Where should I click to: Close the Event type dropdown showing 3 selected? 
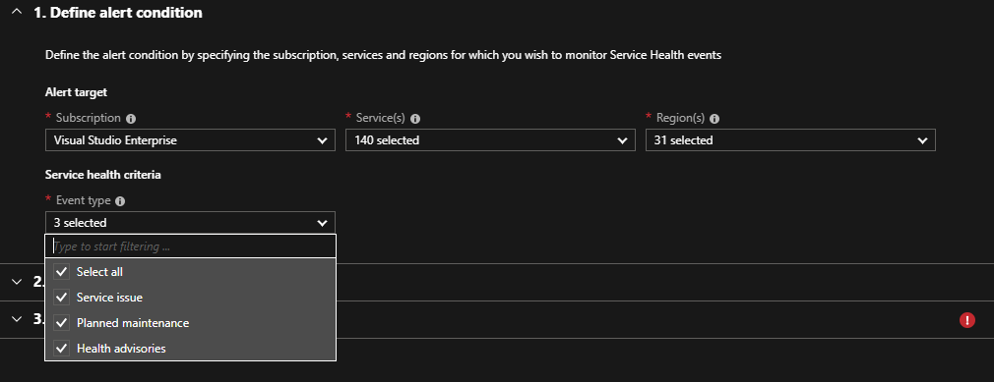[x=190, y=223]
